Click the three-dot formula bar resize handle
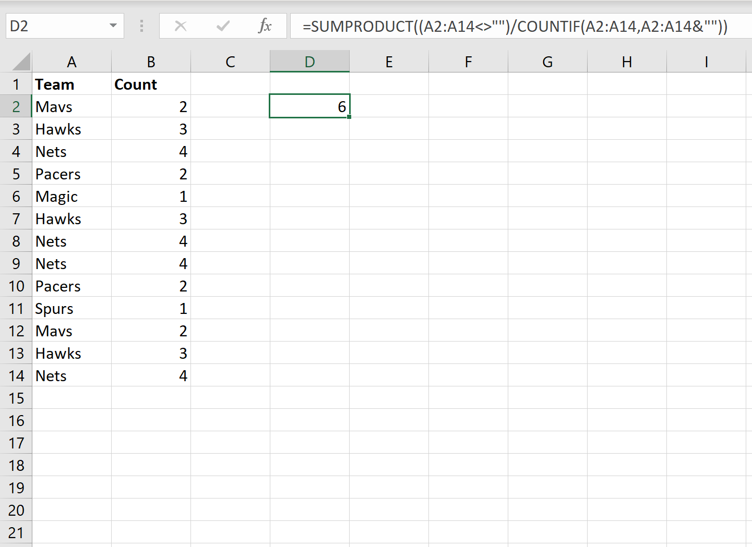 (x=141, y=26)
